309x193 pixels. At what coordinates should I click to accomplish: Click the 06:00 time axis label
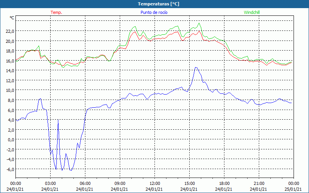pyautogui.click(x=85, y=184)
